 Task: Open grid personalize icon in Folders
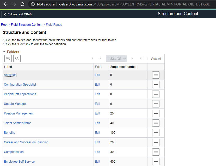tap(8, 59)
